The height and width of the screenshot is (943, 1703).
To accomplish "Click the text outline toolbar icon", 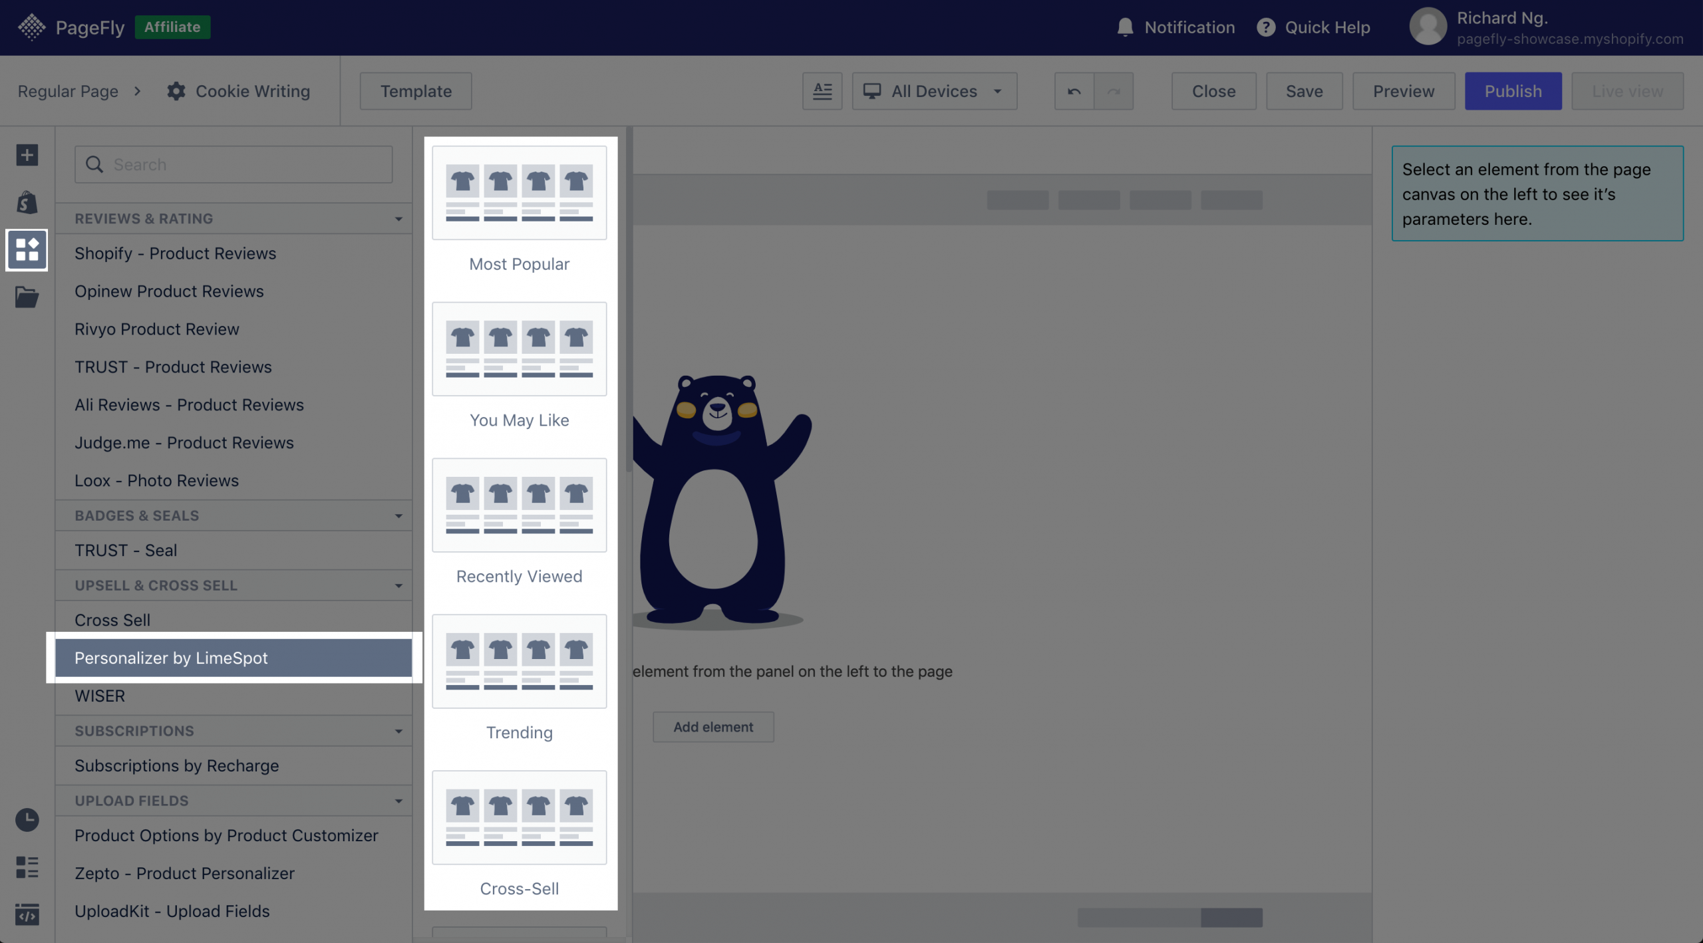I will click(x=822, y=91).
